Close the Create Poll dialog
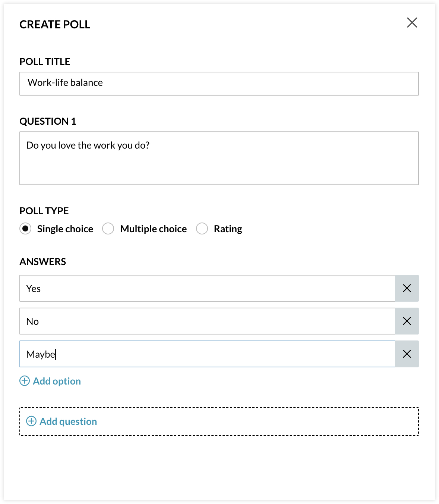 412,23
